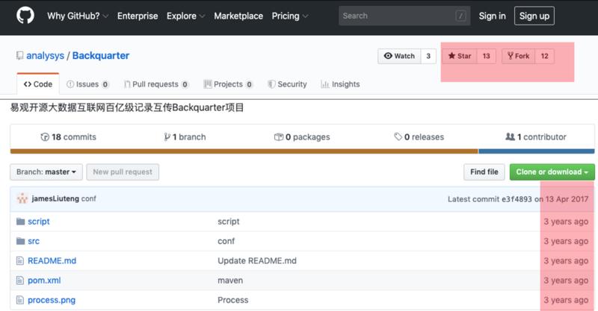Expand Clone or download options

click(x=552, y=172)
